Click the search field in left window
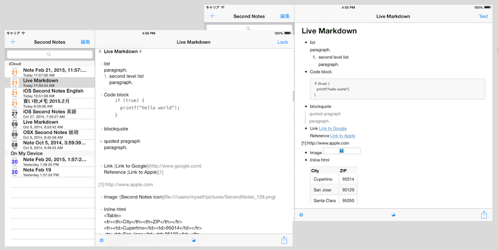Image resolution: width=498 pixels, height=250 pixels. 50,54
